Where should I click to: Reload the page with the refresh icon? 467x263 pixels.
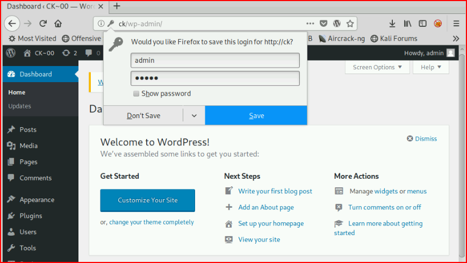coord(43,24)
